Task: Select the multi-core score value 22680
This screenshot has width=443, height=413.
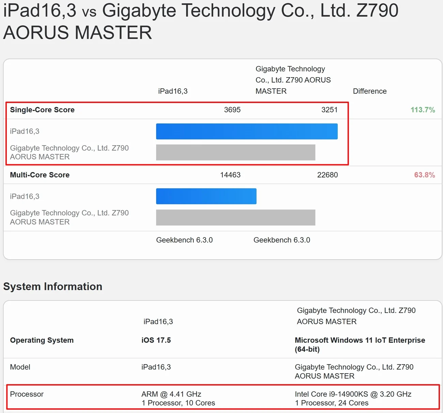Action: [327, 175]
